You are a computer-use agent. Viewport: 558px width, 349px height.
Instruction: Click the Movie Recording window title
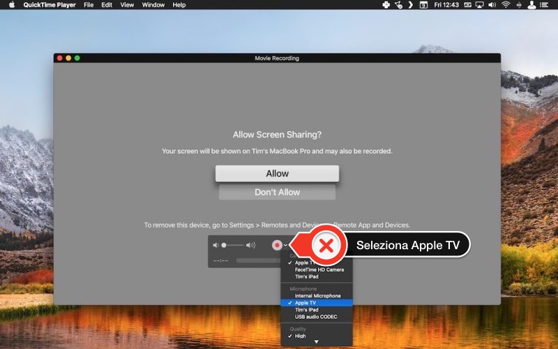277,58
